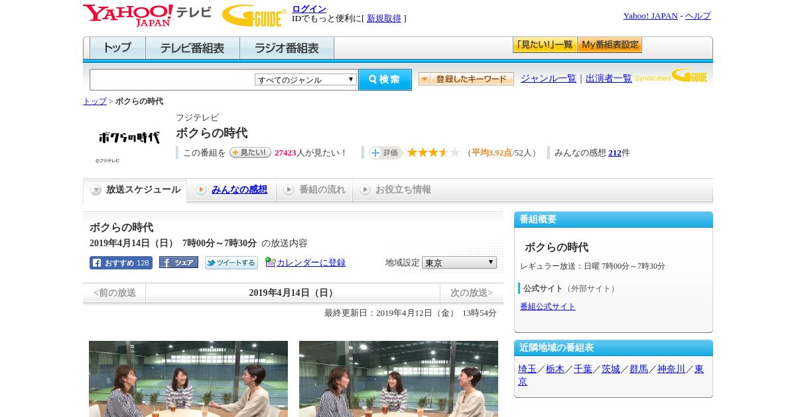This screenshot has height=417, width=796.
Task: Select the 放送スケジュール tab
Action: tap(135, 190)
